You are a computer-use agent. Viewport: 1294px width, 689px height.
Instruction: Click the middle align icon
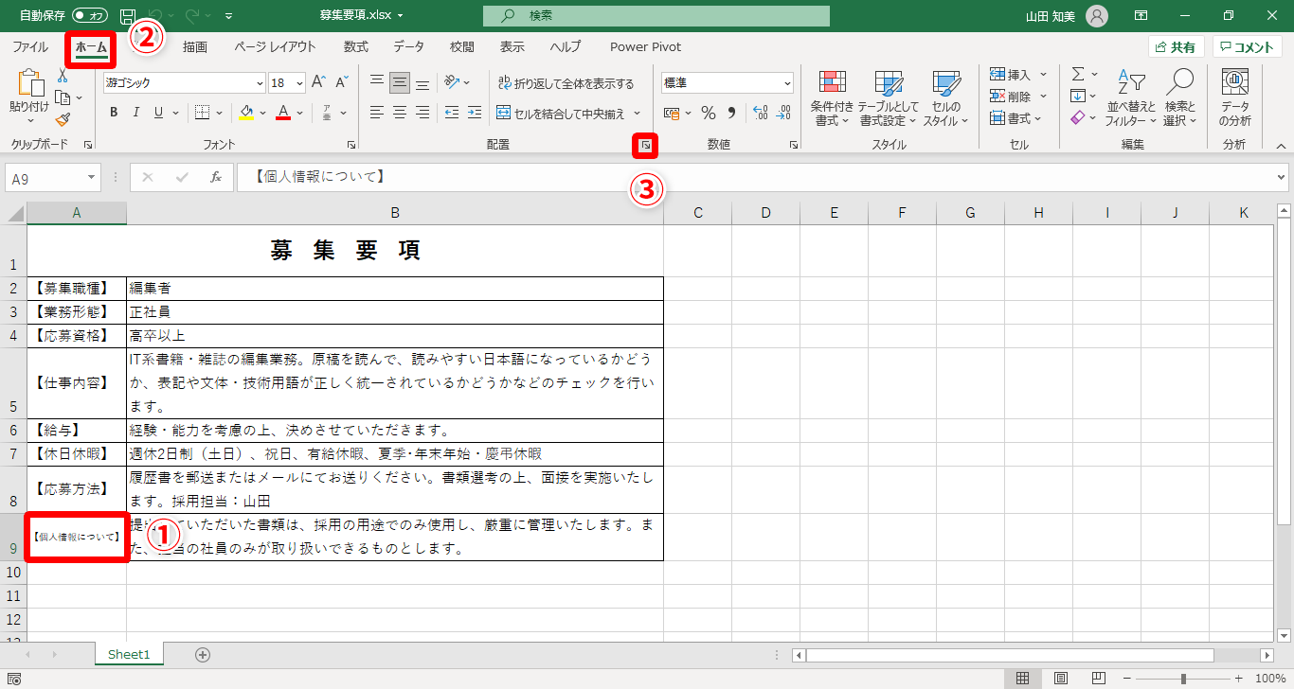tap(400, 82)
